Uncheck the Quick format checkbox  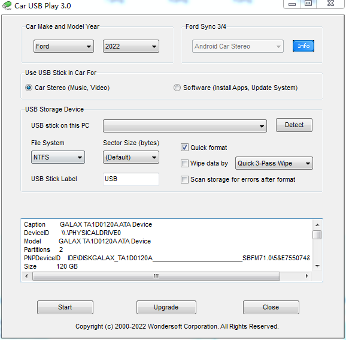click(184, 148)
